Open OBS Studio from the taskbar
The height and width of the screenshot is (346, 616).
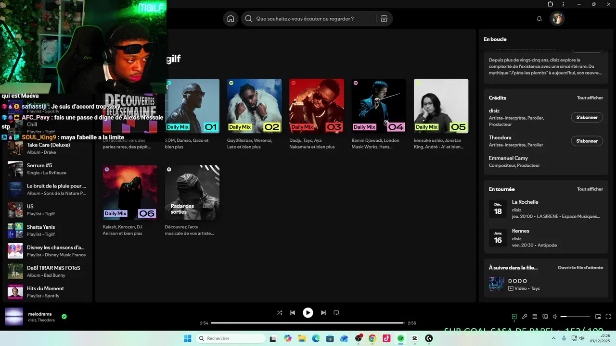point(359,338)
